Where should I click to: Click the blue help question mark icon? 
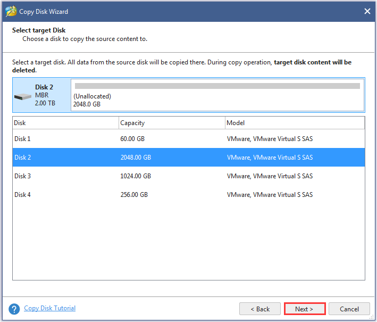[14, 309]
